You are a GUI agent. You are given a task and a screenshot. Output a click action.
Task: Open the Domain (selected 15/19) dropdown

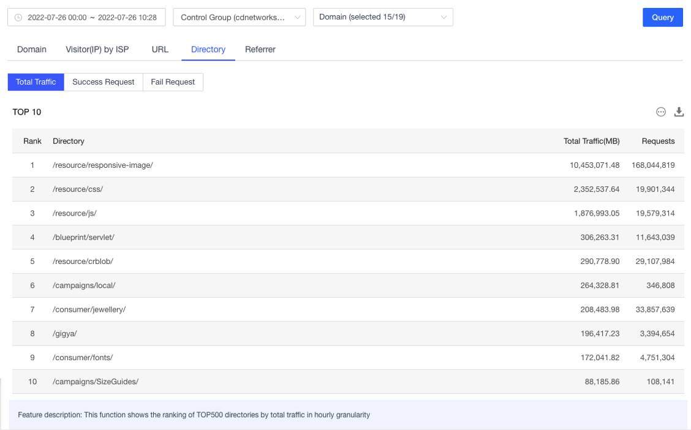383,17
